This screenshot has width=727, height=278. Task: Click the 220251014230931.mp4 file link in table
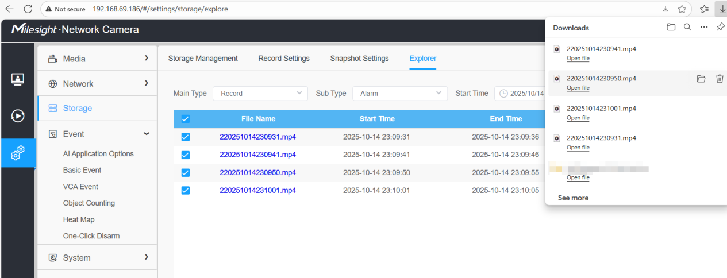click(257, 137)
